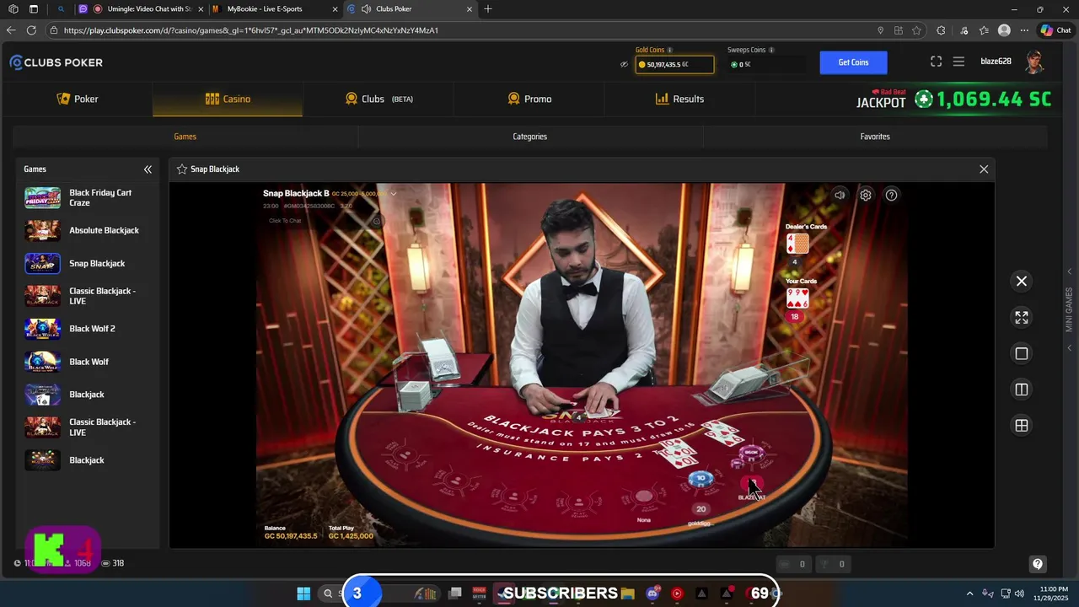This screenshot has height=607, width=1079.
Task: Collapse the Games sidebar list
Action: coord(148,169)
